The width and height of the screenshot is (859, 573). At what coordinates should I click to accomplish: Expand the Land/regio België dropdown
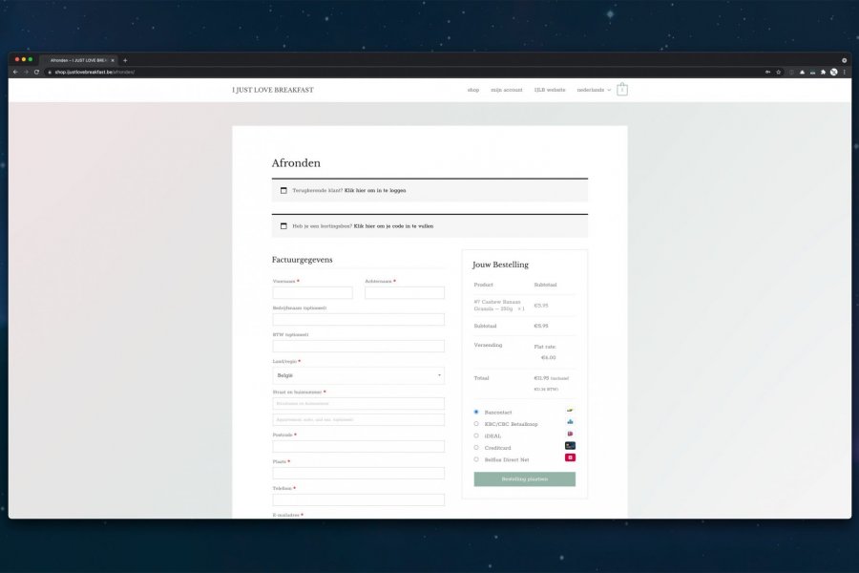(358, 375)
